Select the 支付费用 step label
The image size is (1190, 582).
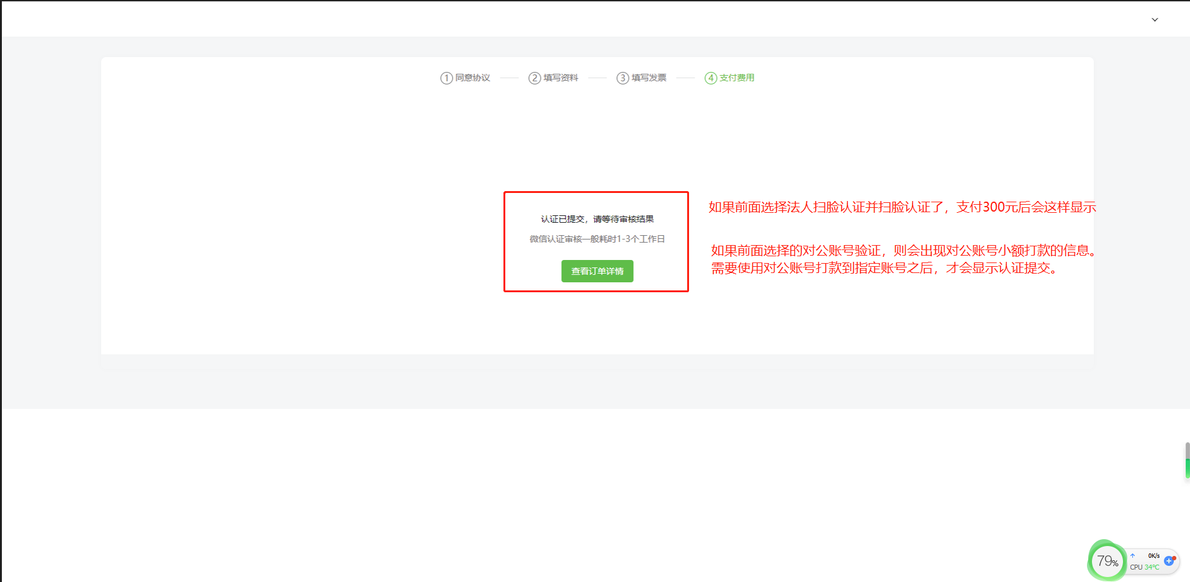click(x=737, y=78)
